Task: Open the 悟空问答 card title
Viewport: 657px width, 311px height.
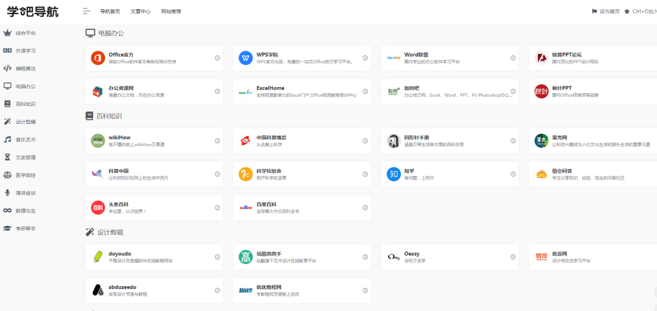Action: (x=562, y=170)
